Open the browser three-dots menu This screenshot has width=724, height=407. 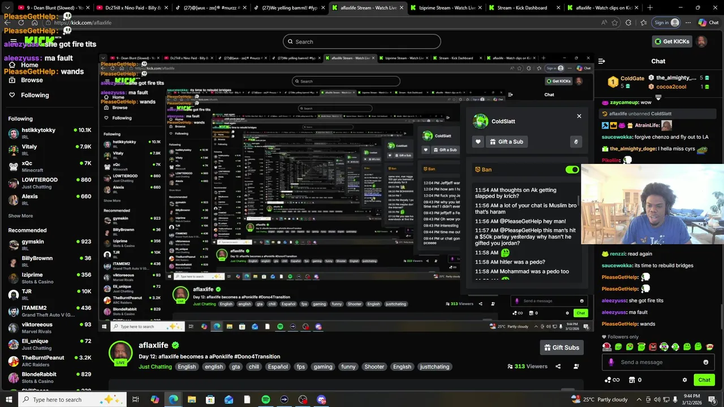coord(688,23)
